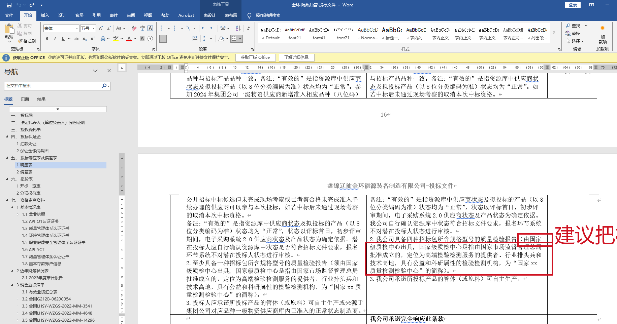Apply superscript formatting

pyautogui.click(x=93, y=39)
